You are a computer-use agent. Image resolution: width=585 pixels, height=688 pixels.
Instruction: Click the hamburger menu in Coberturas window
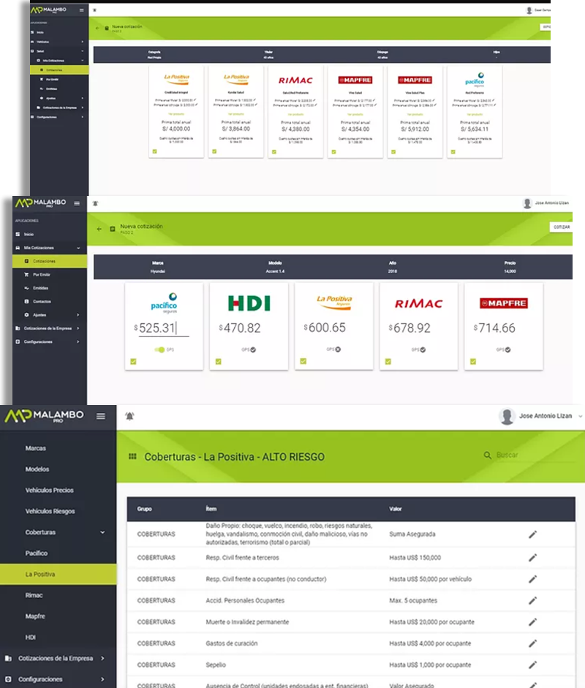101,416
